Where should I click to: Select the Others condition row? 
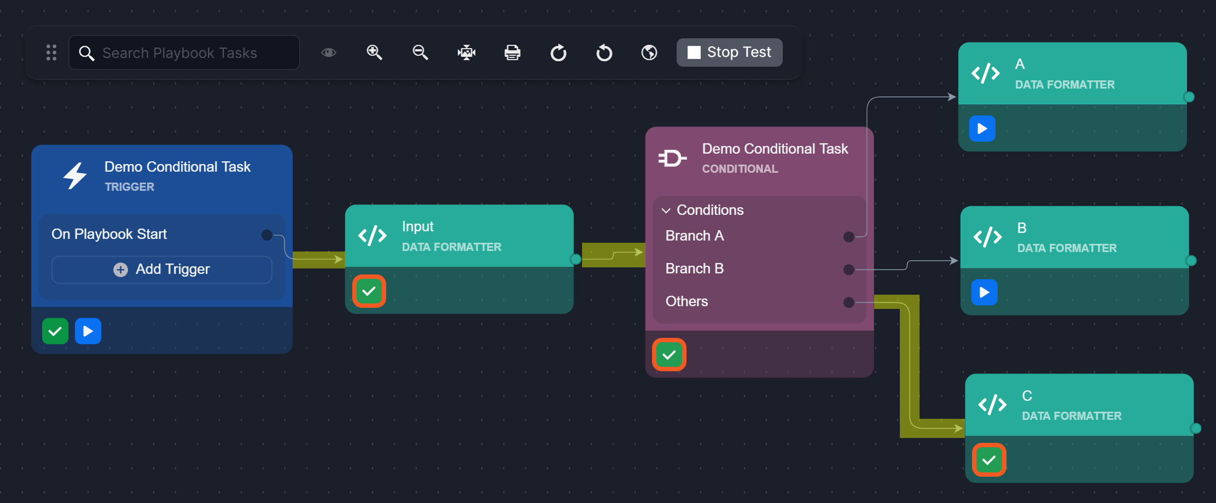(686, 302)
